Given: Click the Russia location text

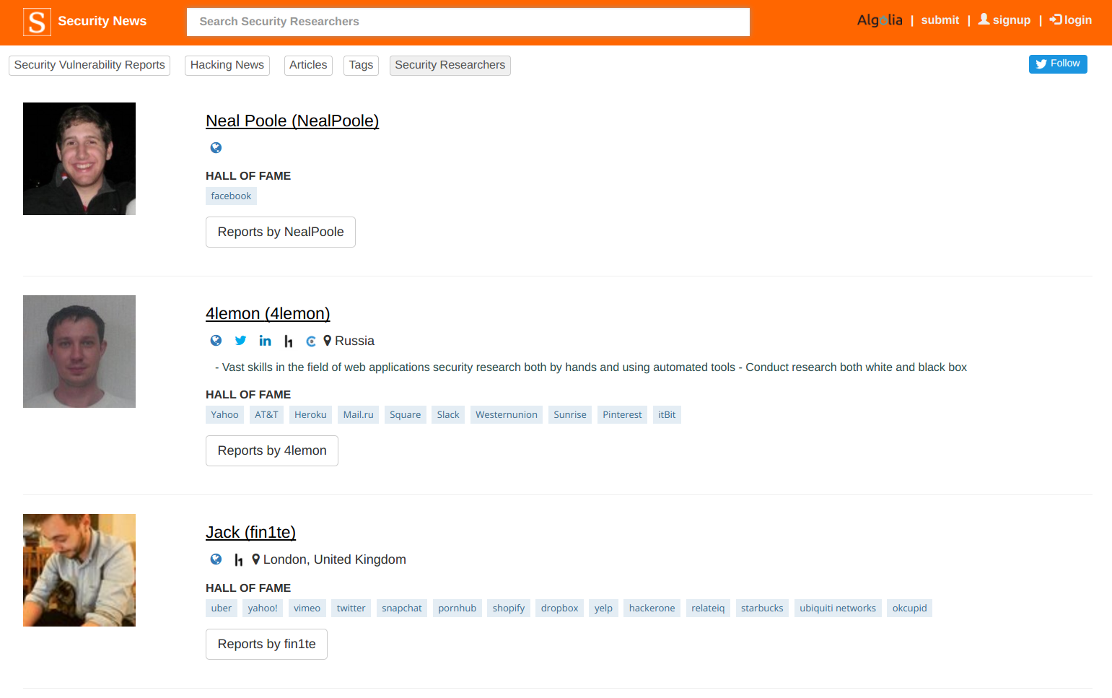Looking at the screenshot, I should (354, 341).
